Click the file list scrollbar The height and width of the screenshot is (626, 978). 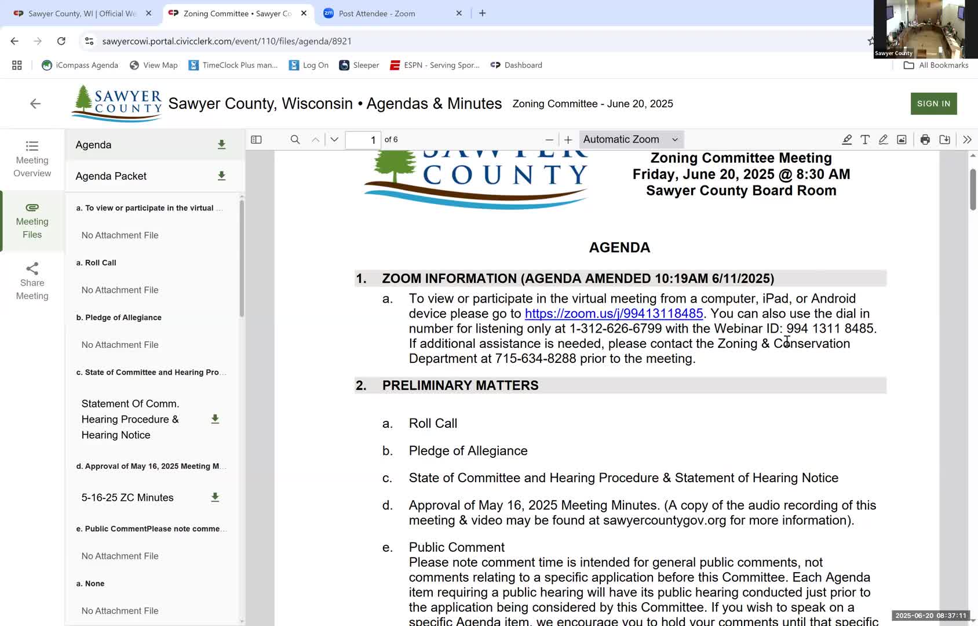(x=242, y=259)
